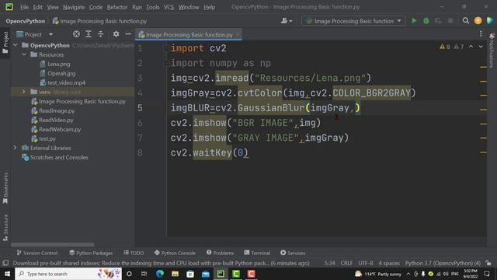This screenshot has width=497, height=280.
Task: Open PyCharm from the taskbar
Action: [221, 274]
